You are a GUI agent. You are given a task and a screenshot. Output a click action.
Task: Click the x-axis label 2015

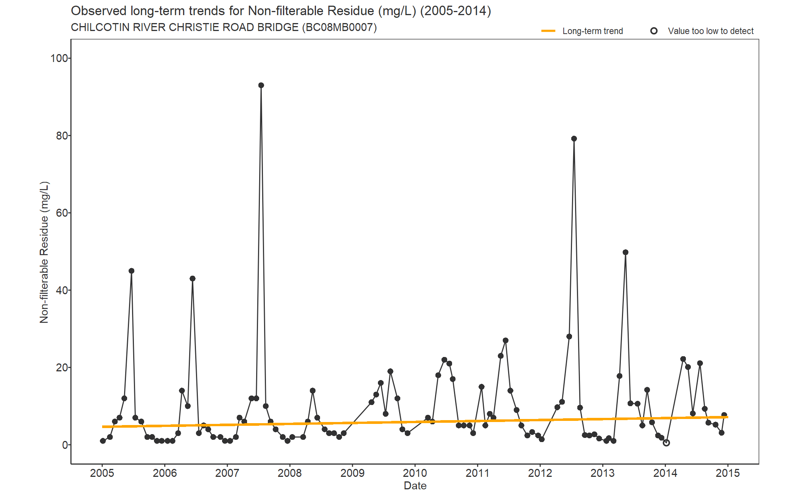(727, 473)
